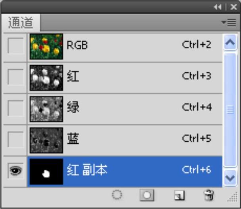The width and height of the screenshot is (241, 209).
Task: Click the scrollbar down arrow
Action: click(x=230, y=178)
